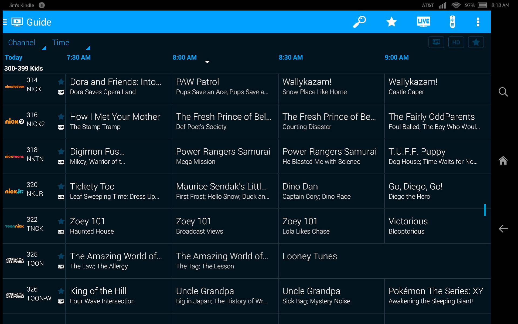Open the three-dot overflow menu
This screenshot has height=324, width=518.
(x=478, y=22)
